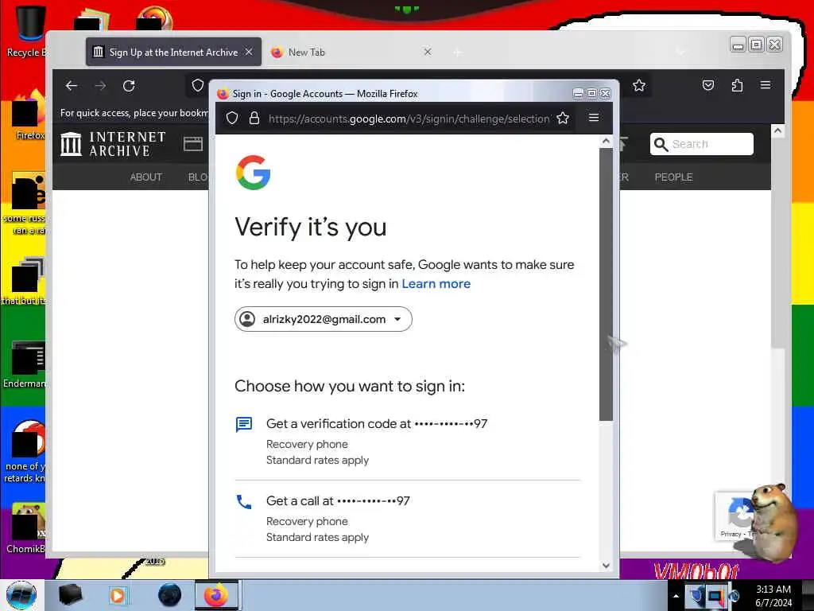
Task: Click the main page scrollbar up arrow
Action: [x=777, y=130]
